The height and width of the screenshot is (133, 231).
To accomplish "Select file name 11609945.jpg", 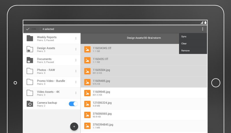I will click(101, 92).
